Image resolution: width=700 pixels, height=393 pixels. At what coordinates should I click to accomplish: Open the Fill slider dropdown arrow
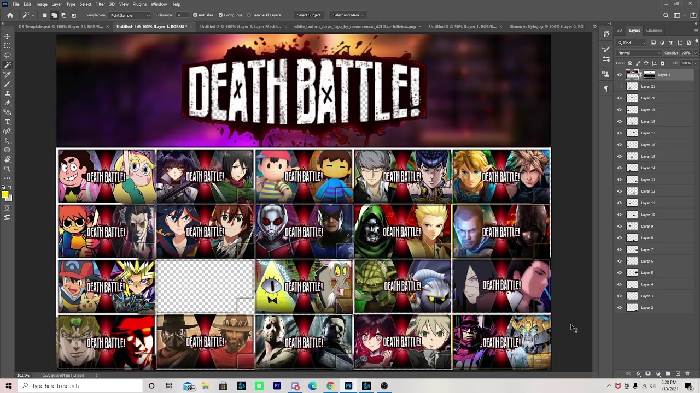[695, 63]
